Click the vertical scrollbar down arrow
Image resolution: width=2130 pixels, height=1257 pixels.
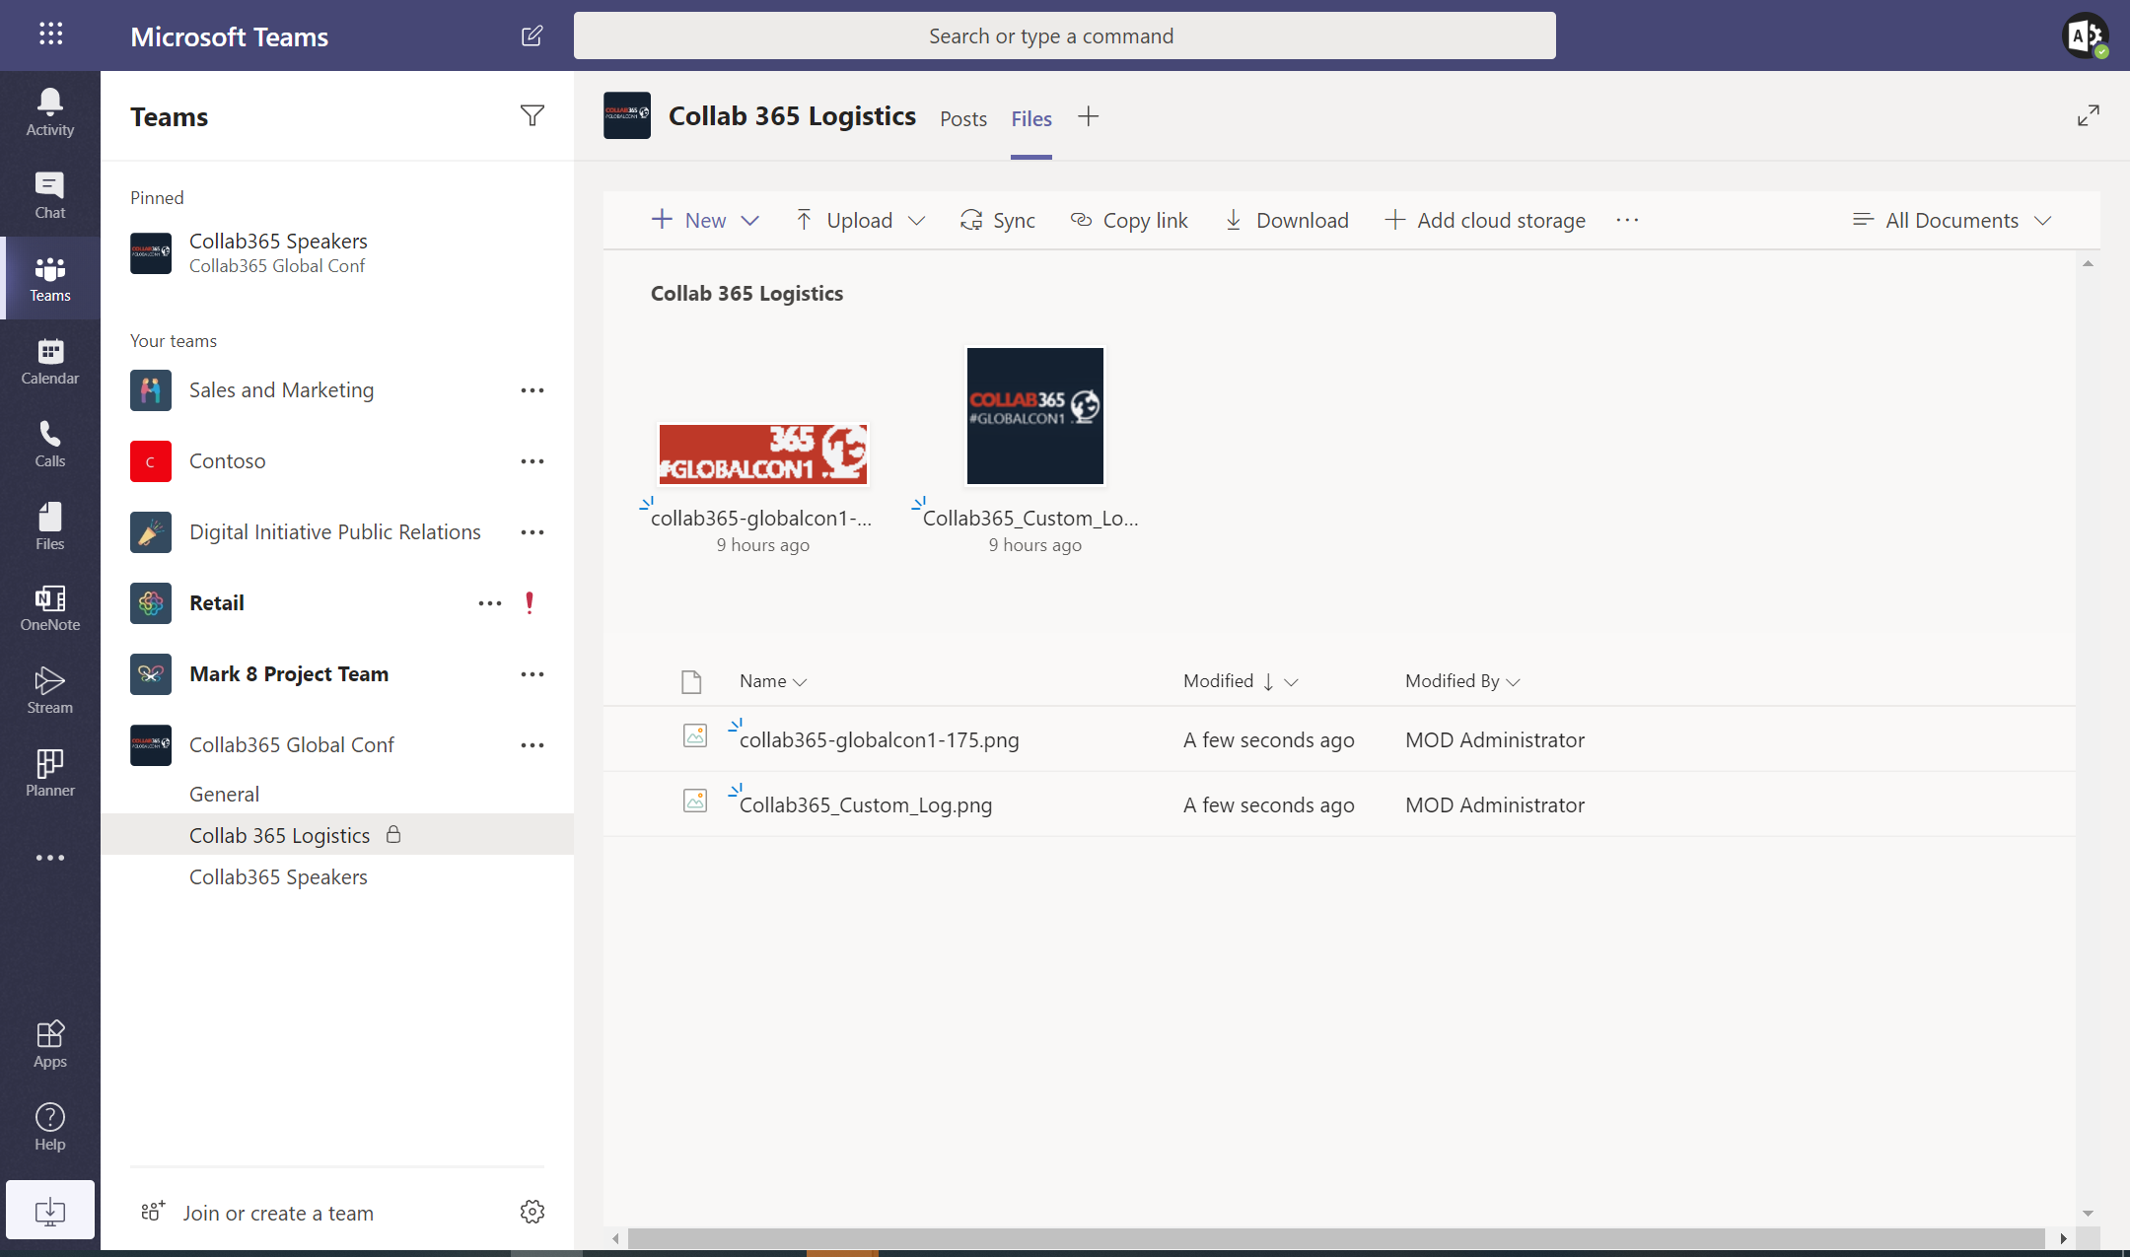[2088, 1213]
